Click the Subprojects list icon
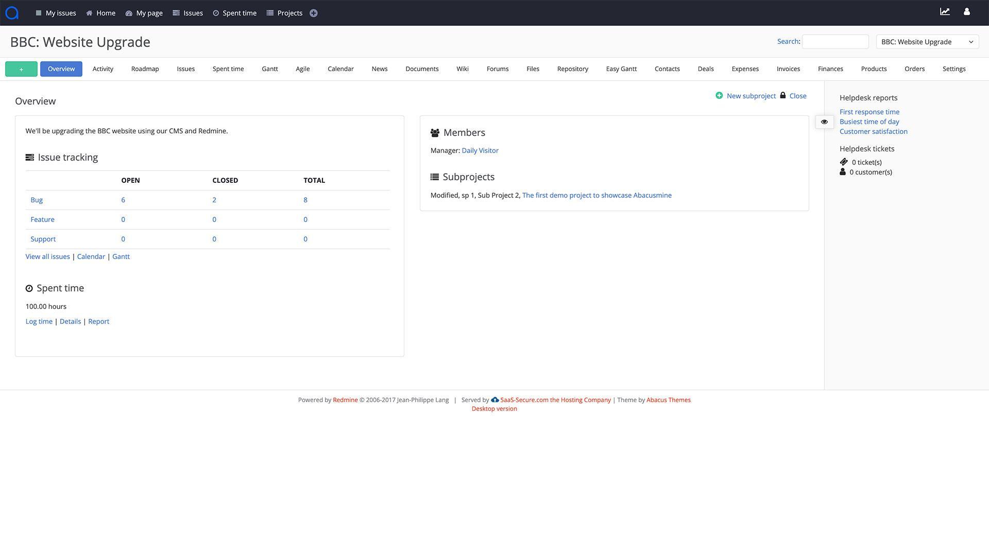Screen dimensions: 989x556 tap(434, 177)
